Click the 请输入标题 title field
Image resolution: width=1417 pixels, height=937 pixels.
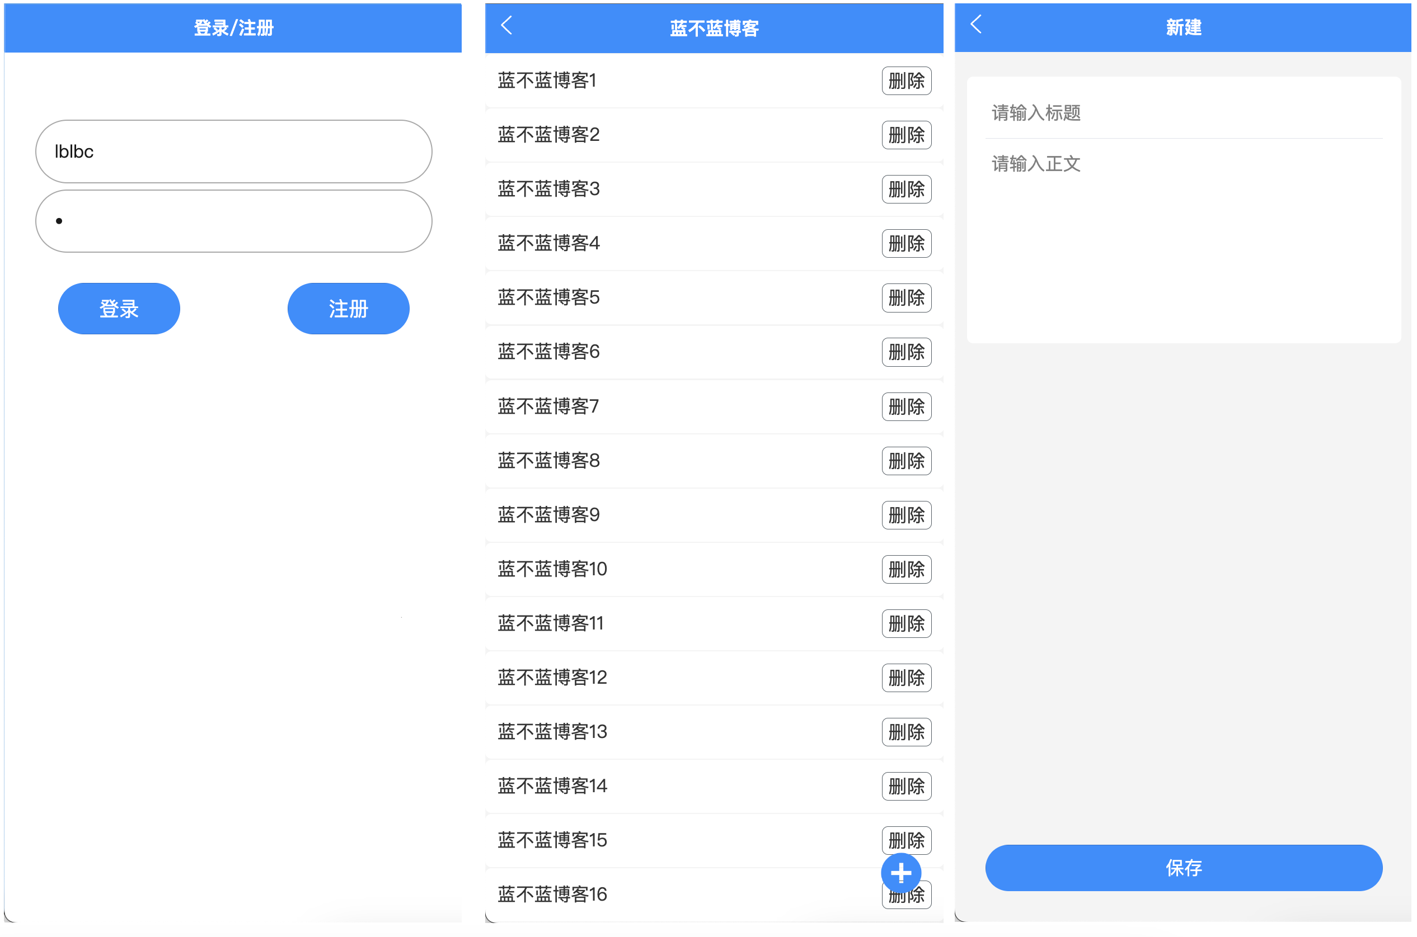click(1183, 113)
